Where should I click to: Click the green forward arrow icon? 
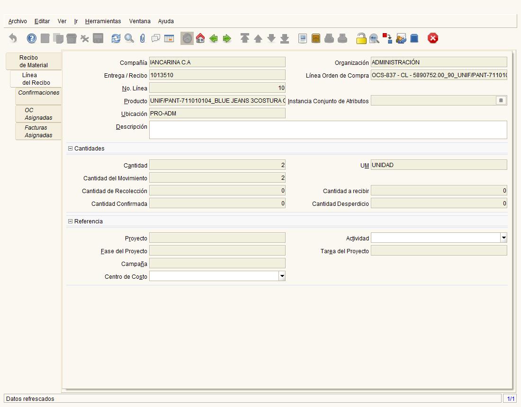click(x=227, y=38)
